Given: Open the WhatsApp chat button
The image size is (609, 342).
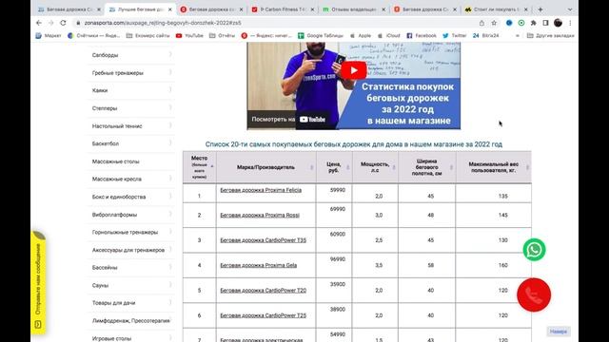Looking at the screenshot, I should (534, 250).
